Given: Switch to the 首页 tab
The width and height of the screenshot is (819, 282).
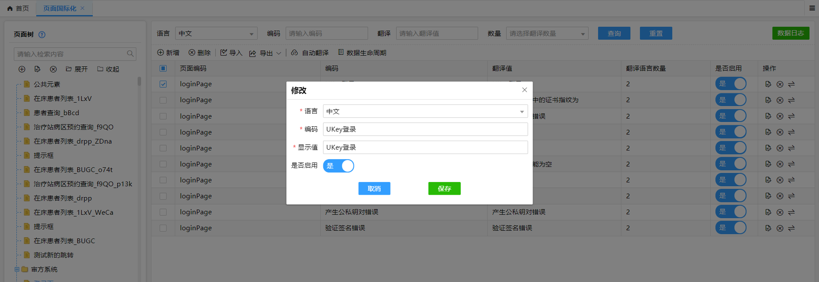Looking at the screenshot, I should (18, 8).
